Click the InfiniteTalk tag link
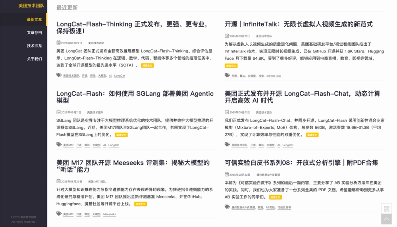 (274, 76)
